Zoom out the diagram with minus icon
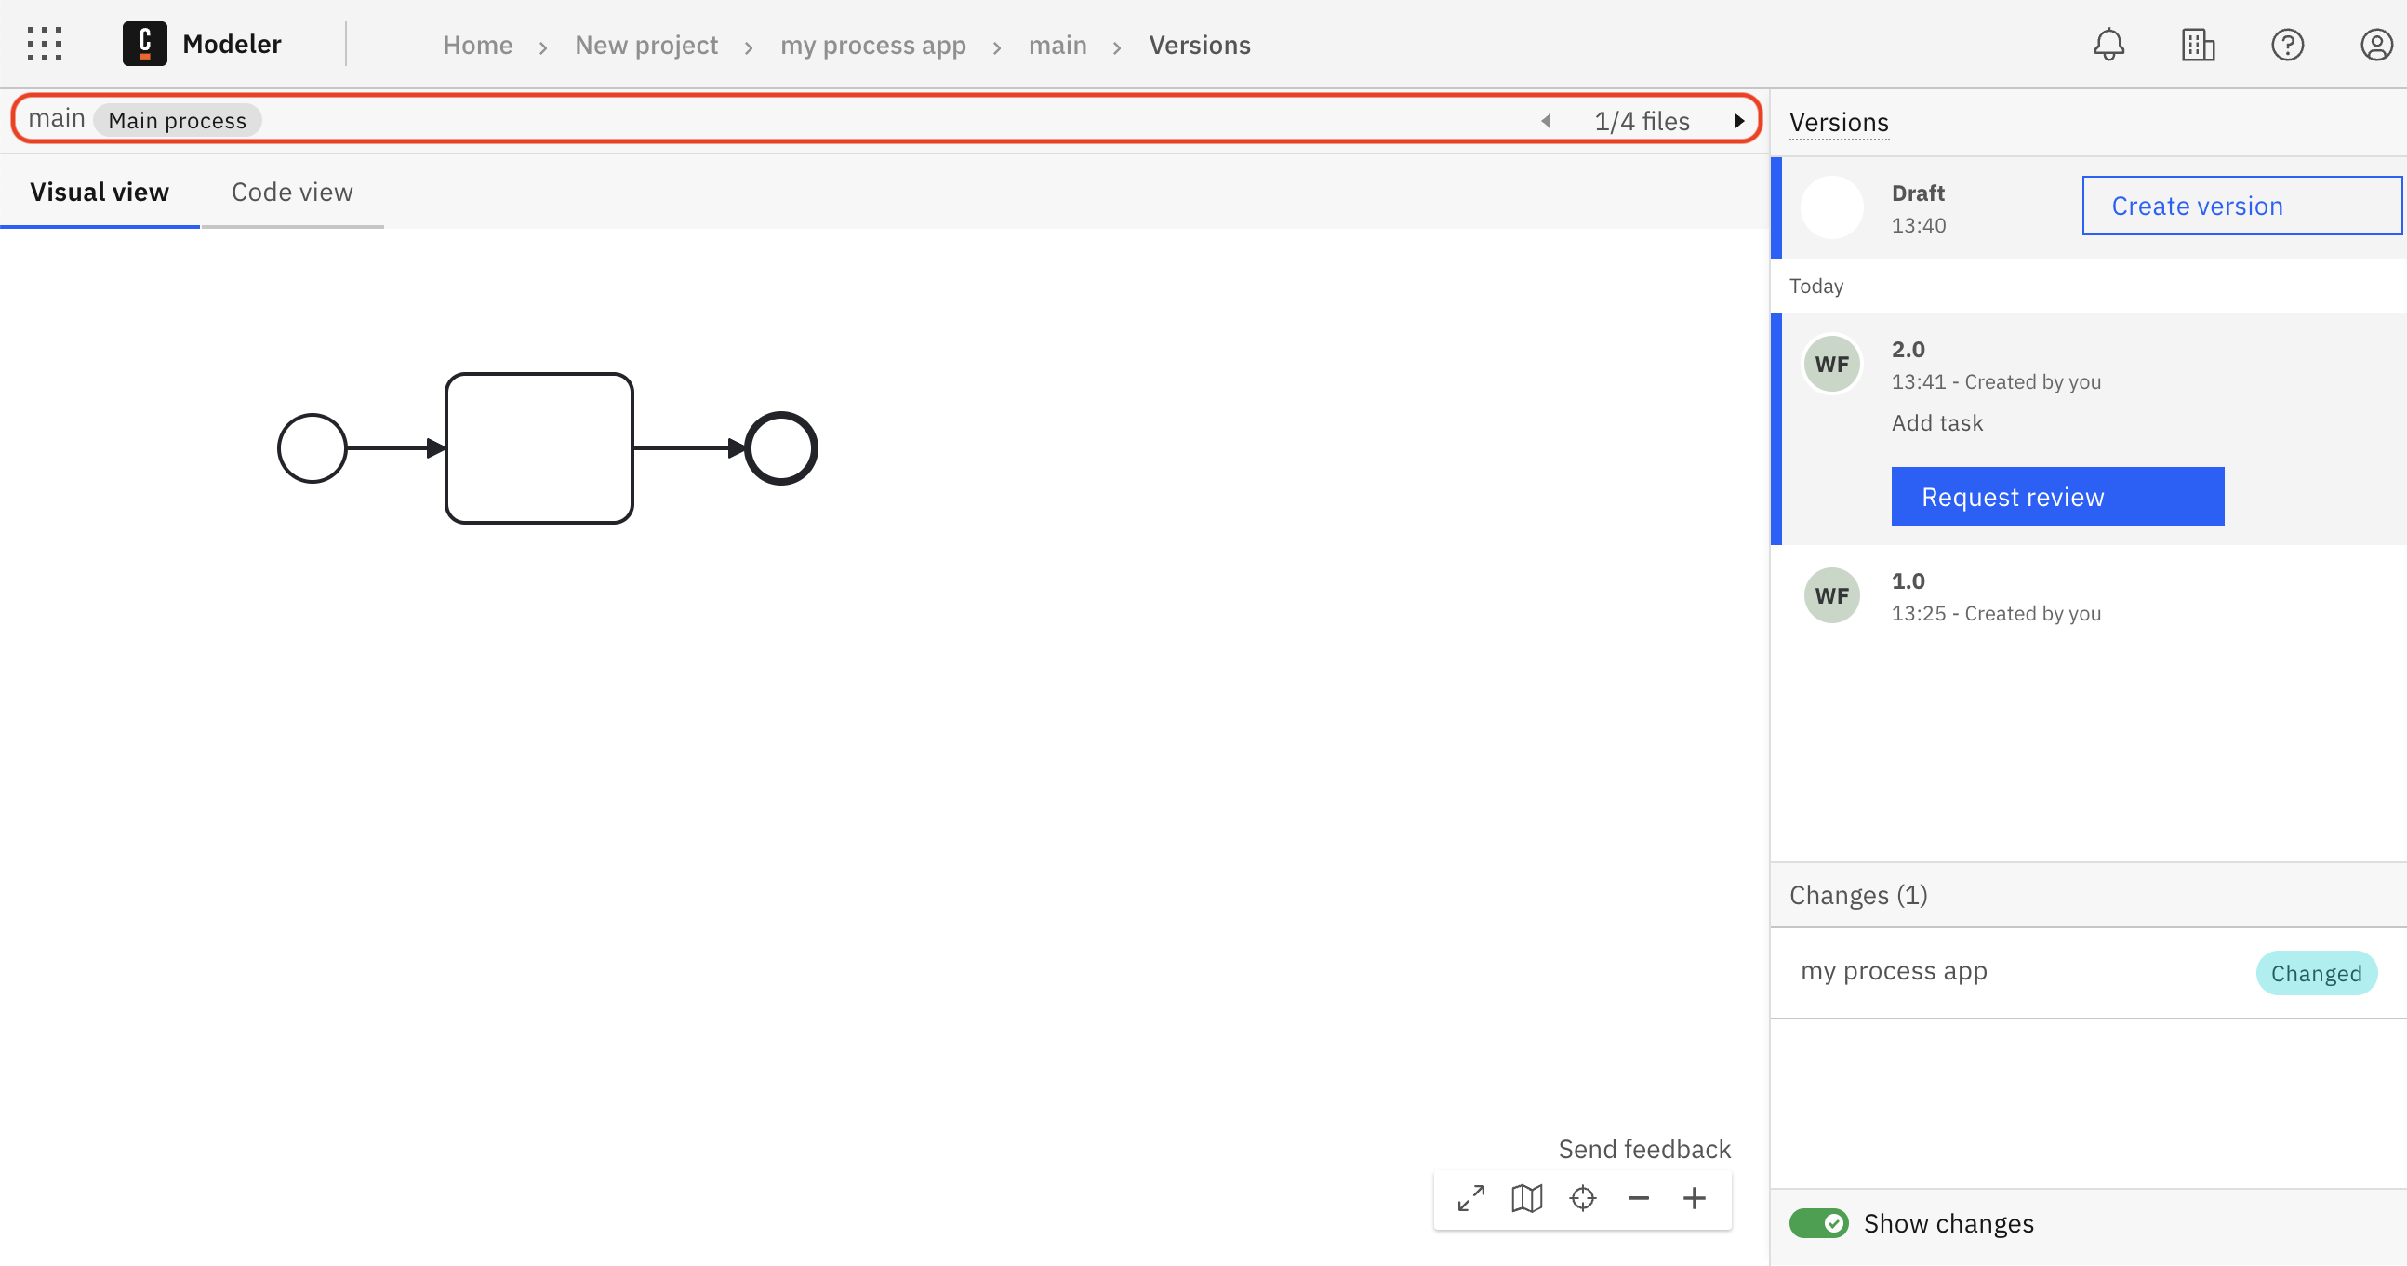This screenshot has height=1266, width=2407. pyautogui.click(x=1638, y=1198)
